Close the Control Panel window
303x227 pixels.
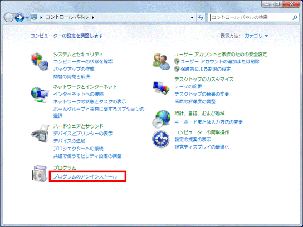[x=291, y=4]
